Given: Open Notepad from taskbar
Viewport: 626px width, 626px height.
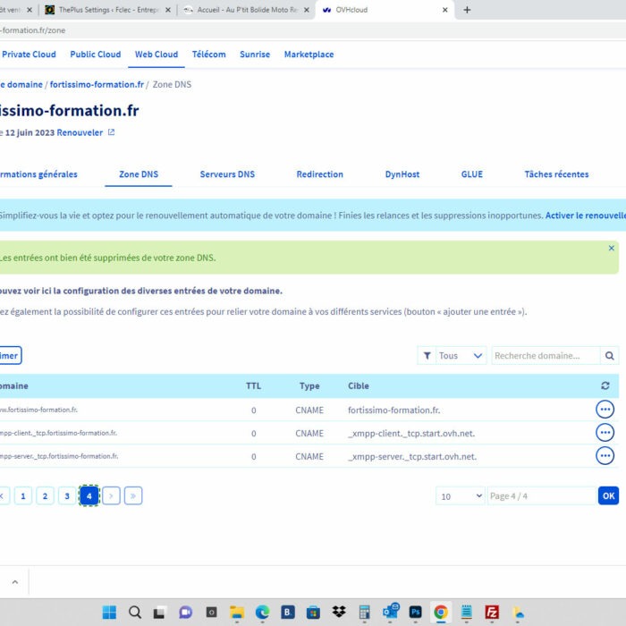Looking at the screenshot, I should [x=466, y=612].
